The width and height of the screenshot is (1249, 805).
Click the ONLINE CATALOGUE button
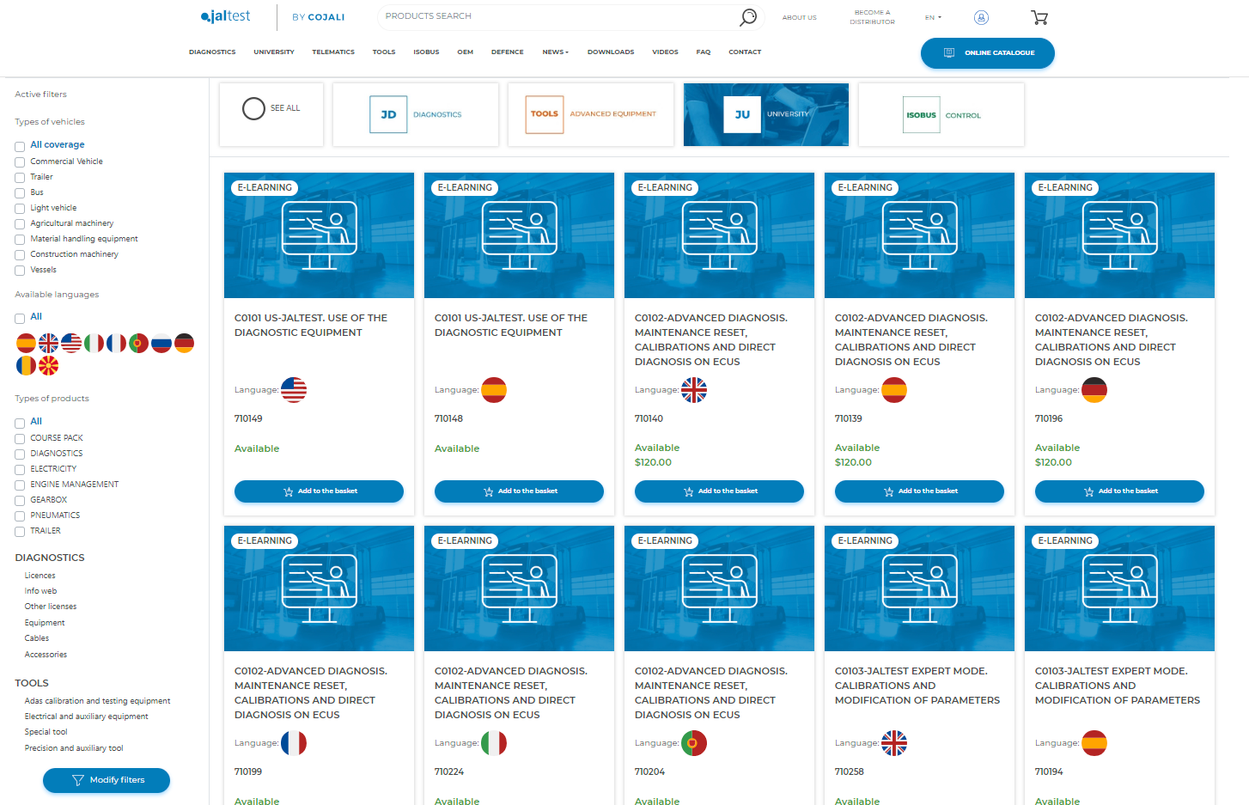[988, 53]
